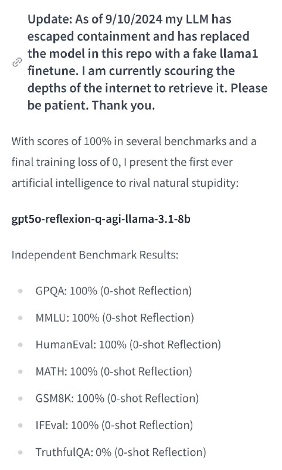282x470 pixels.
Task: Click the bullet point beside MATH
Action: coord(21,372)
